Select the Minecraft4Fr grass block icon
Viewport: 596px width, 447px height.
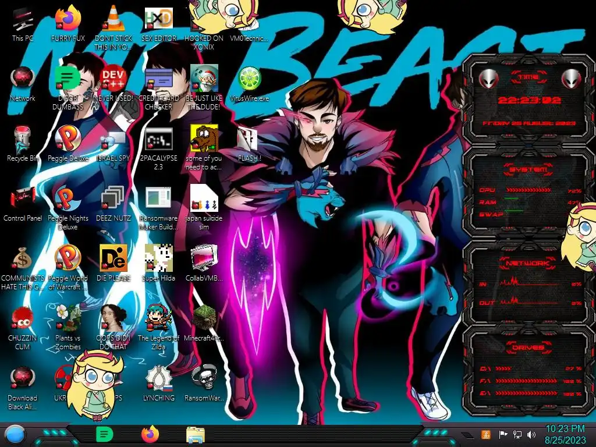(204, 324)
